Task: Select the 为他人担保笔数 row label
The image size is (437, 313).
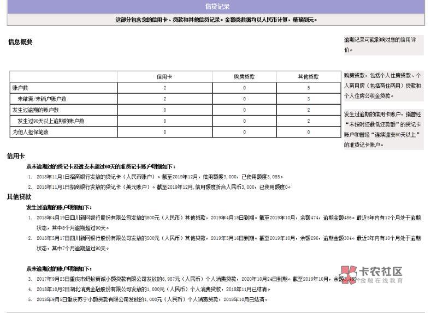Action: 31,132
